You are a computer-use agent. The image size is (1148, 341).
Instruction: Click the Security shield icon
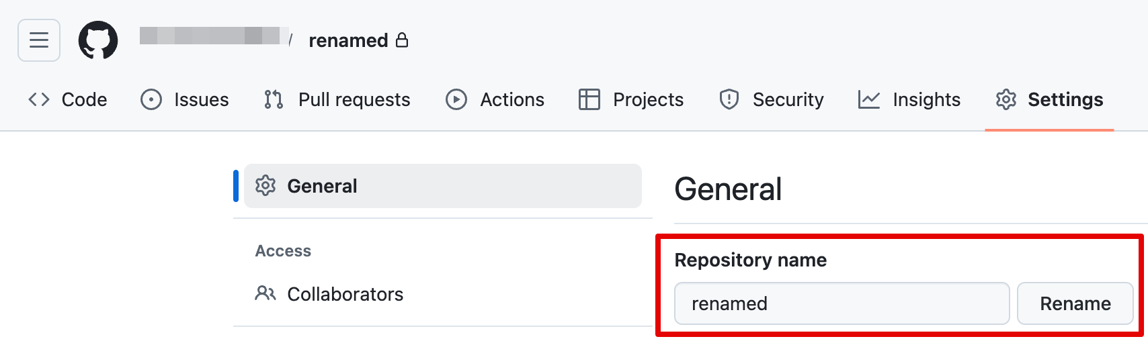(x=729, y=100)
